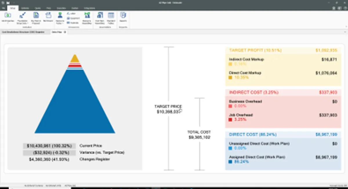The width and height of the screenshot is (348, 189).
Task: Click the Changes Register label
Action: pyautogui.click(x=95, y=159)
